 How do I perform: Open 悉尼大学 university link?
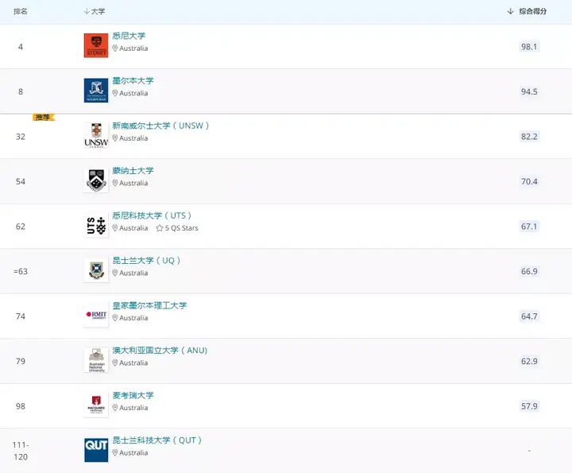[129, 36]
